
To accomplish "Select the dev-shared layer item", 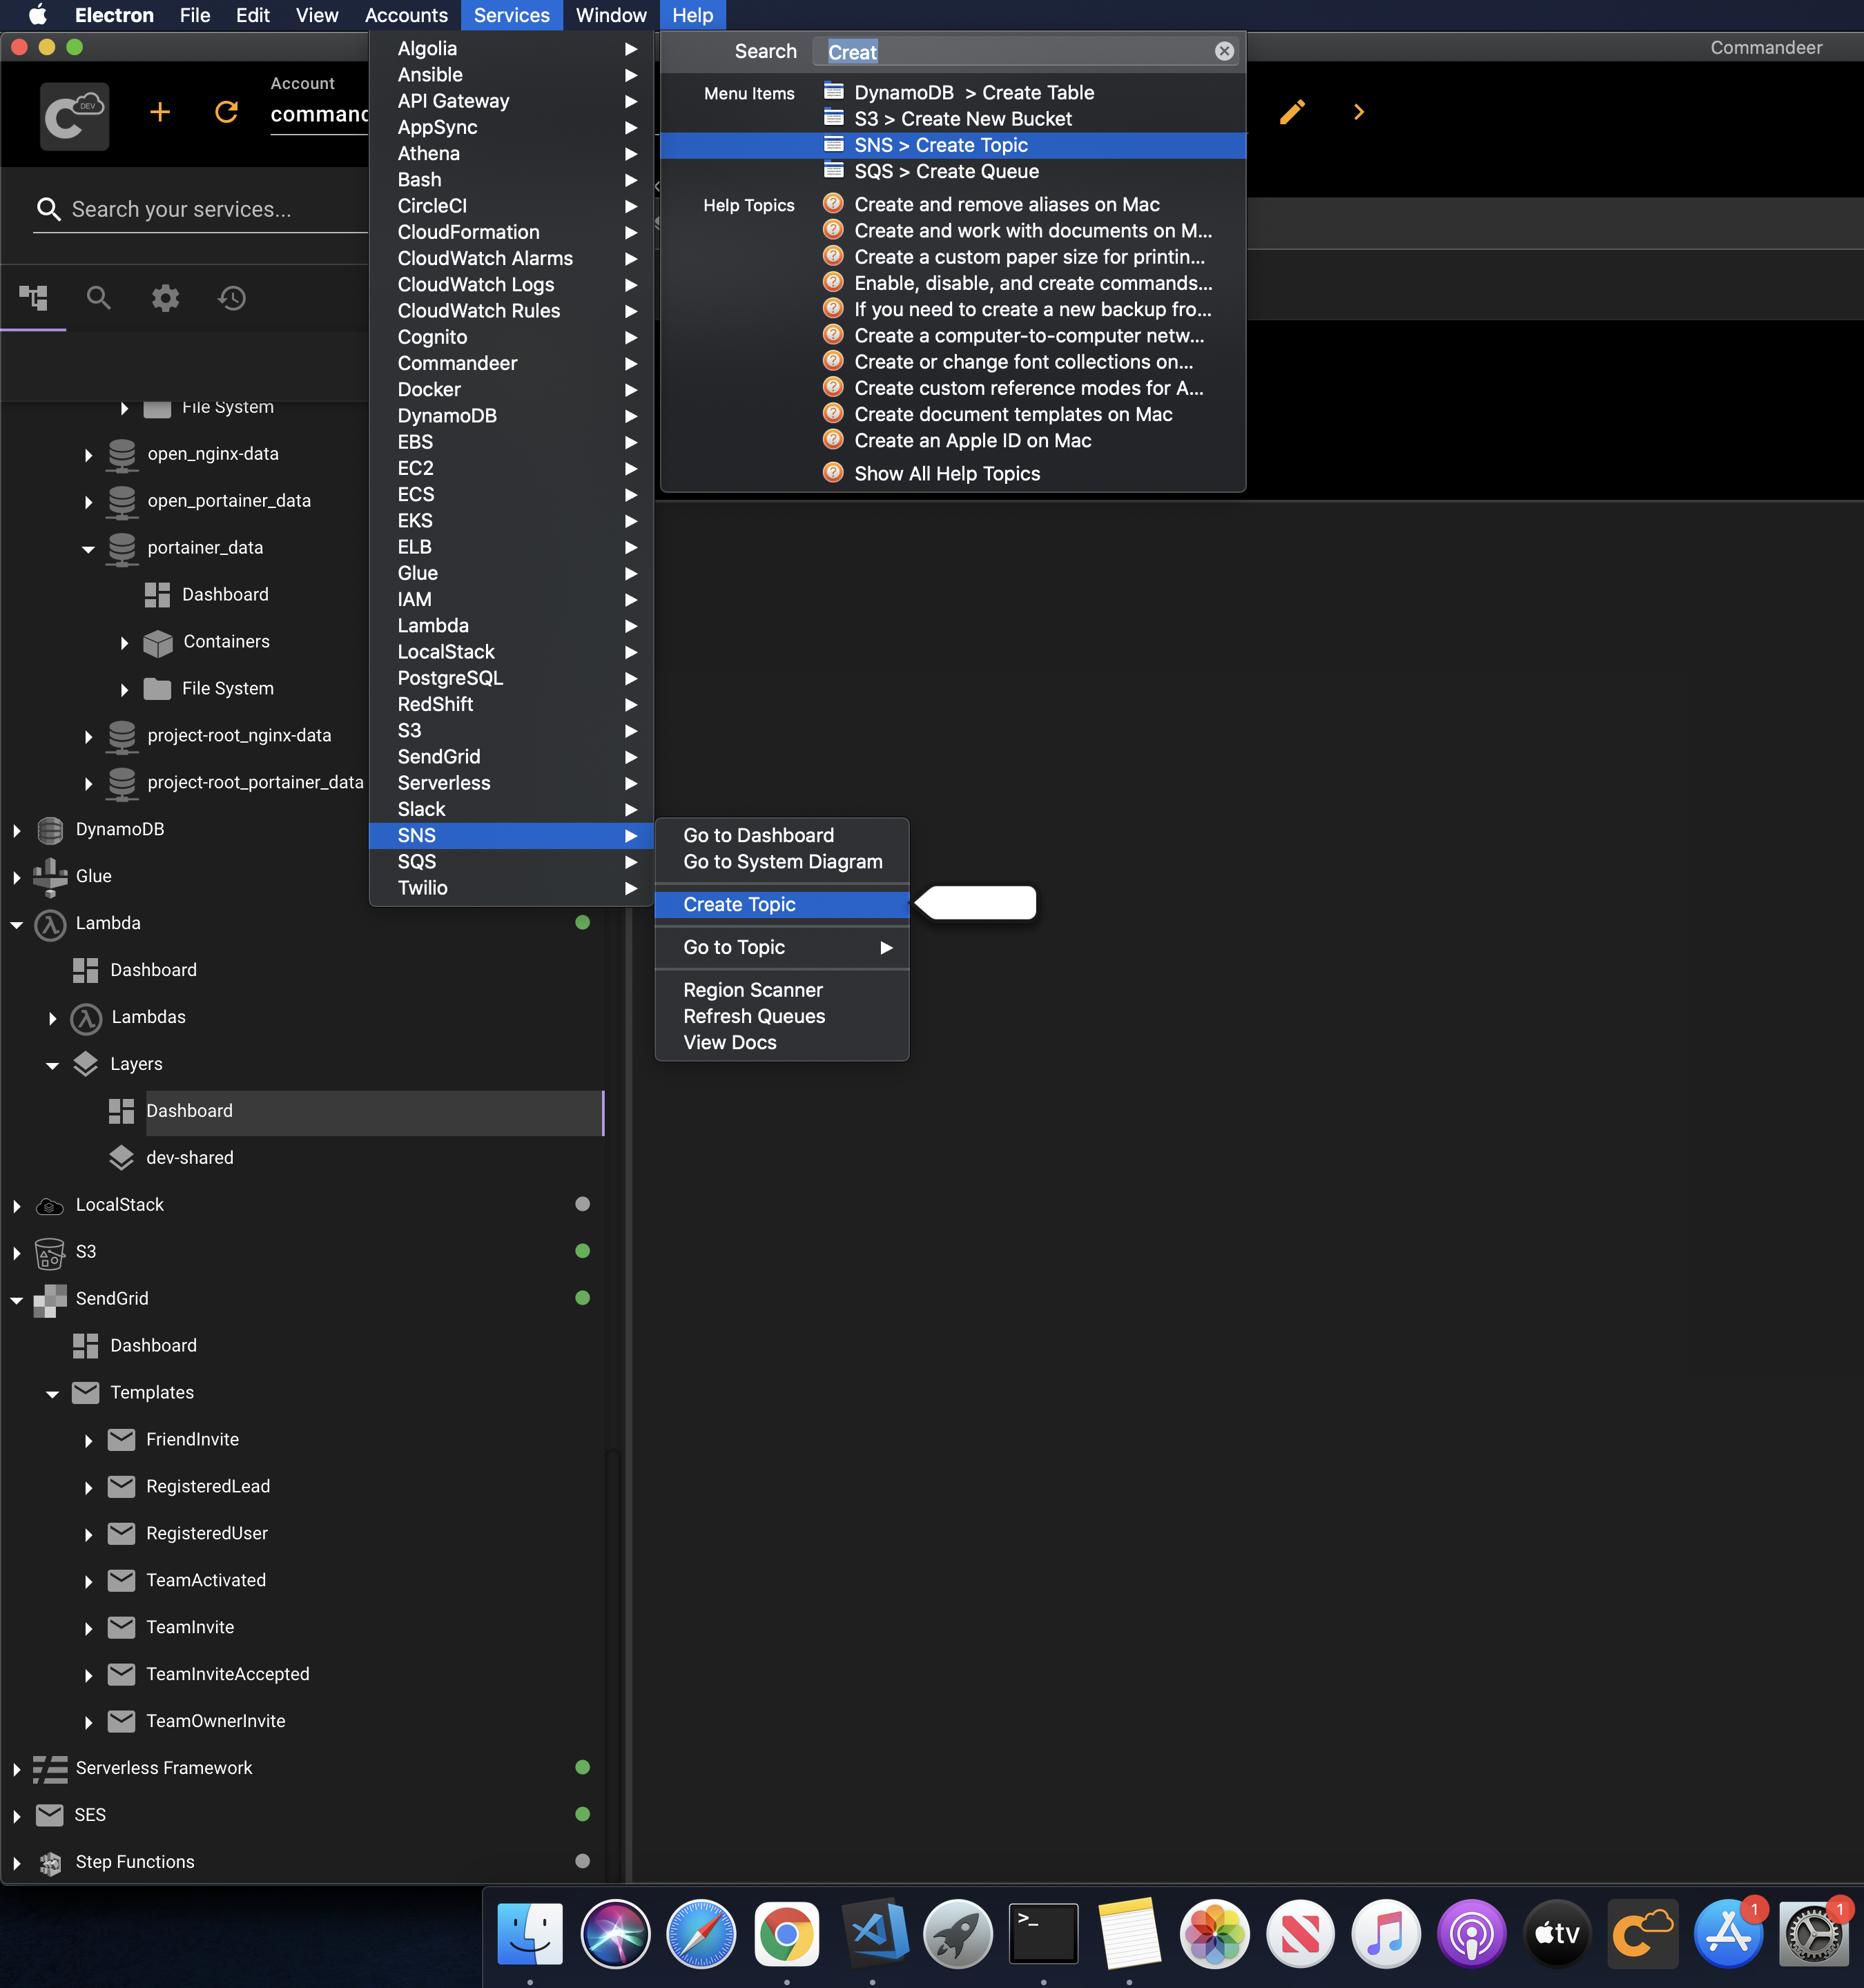I will [190, 1158].
